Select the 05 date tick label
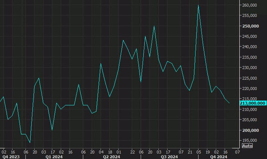The height and width of the screenshot is (159, 267). [199, 152]
